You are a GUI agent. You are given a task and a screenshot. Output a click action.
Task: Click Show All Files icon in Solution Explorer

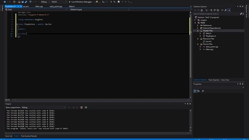point(218,10)
